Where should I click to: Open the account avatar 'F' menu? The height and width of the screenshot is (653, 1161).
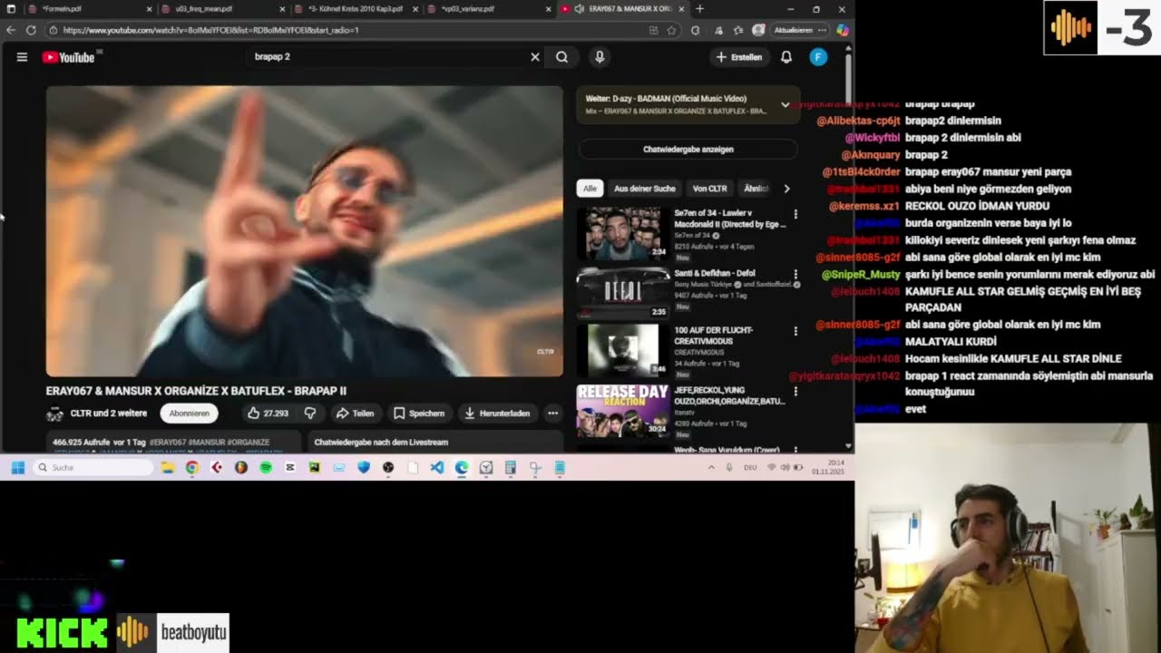[x=818, y=57]
